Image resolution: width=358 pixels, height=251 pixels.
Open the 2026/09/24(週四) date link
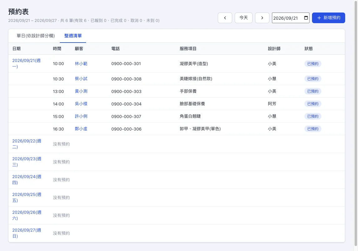(x=27, y=180)
